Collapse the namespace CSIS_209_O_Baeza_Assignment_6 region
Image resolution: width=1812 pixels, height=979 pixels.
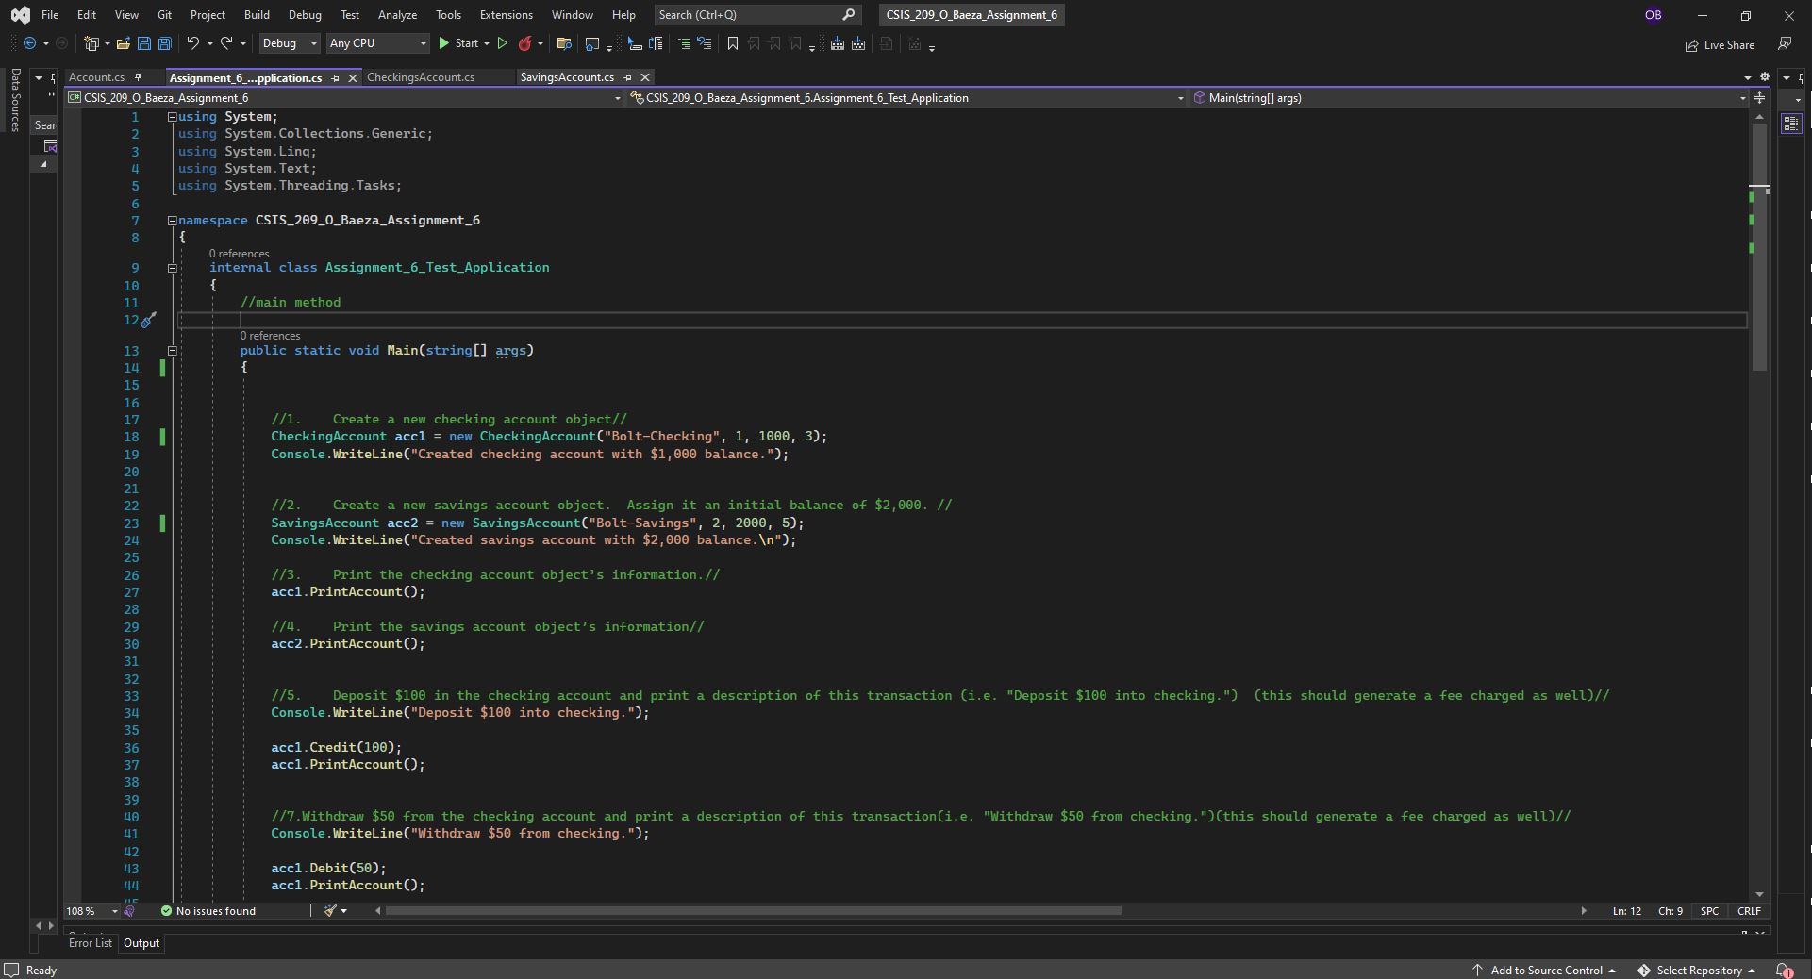coord(173,221)
